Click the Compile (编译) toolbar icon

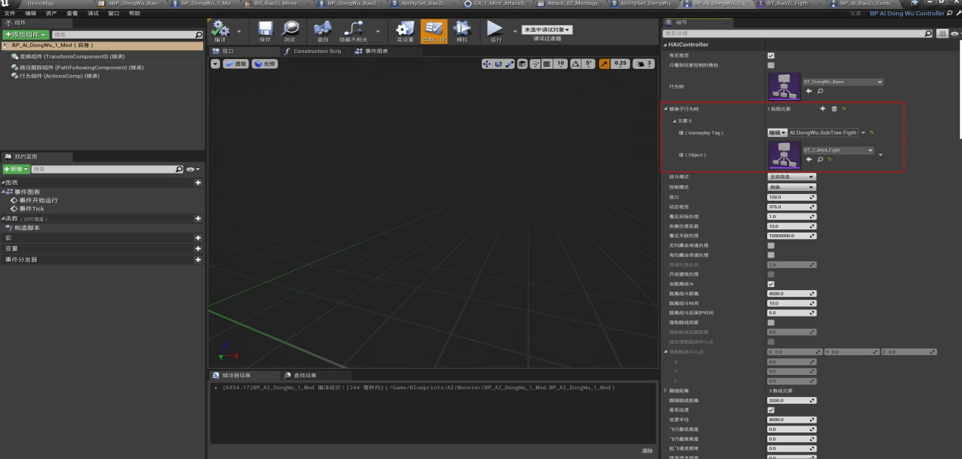coord(220,30)
